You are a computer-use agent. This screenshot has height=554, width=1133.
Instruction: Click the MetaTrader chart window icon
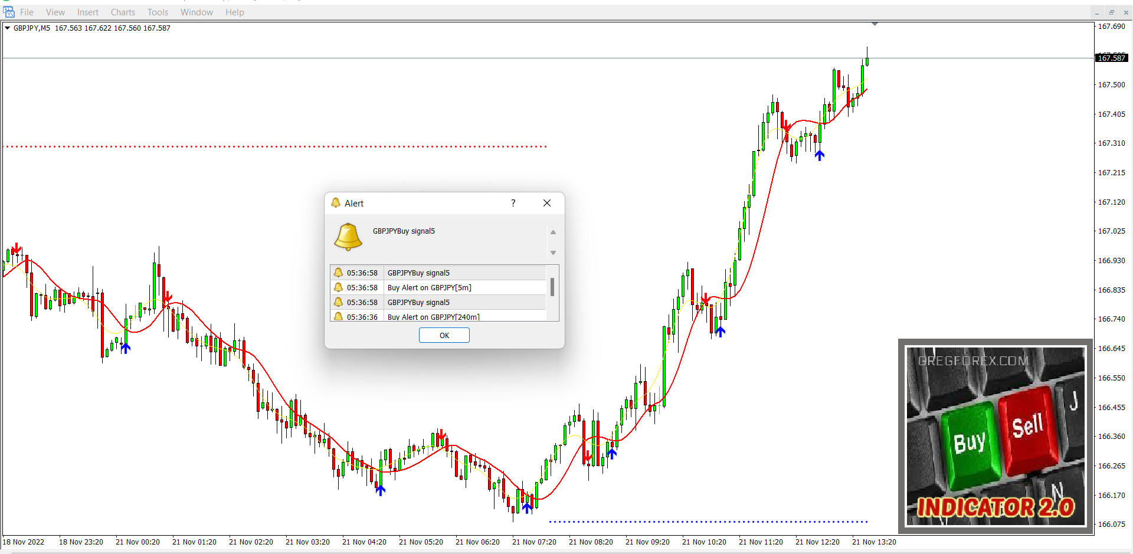coord(9,12)
